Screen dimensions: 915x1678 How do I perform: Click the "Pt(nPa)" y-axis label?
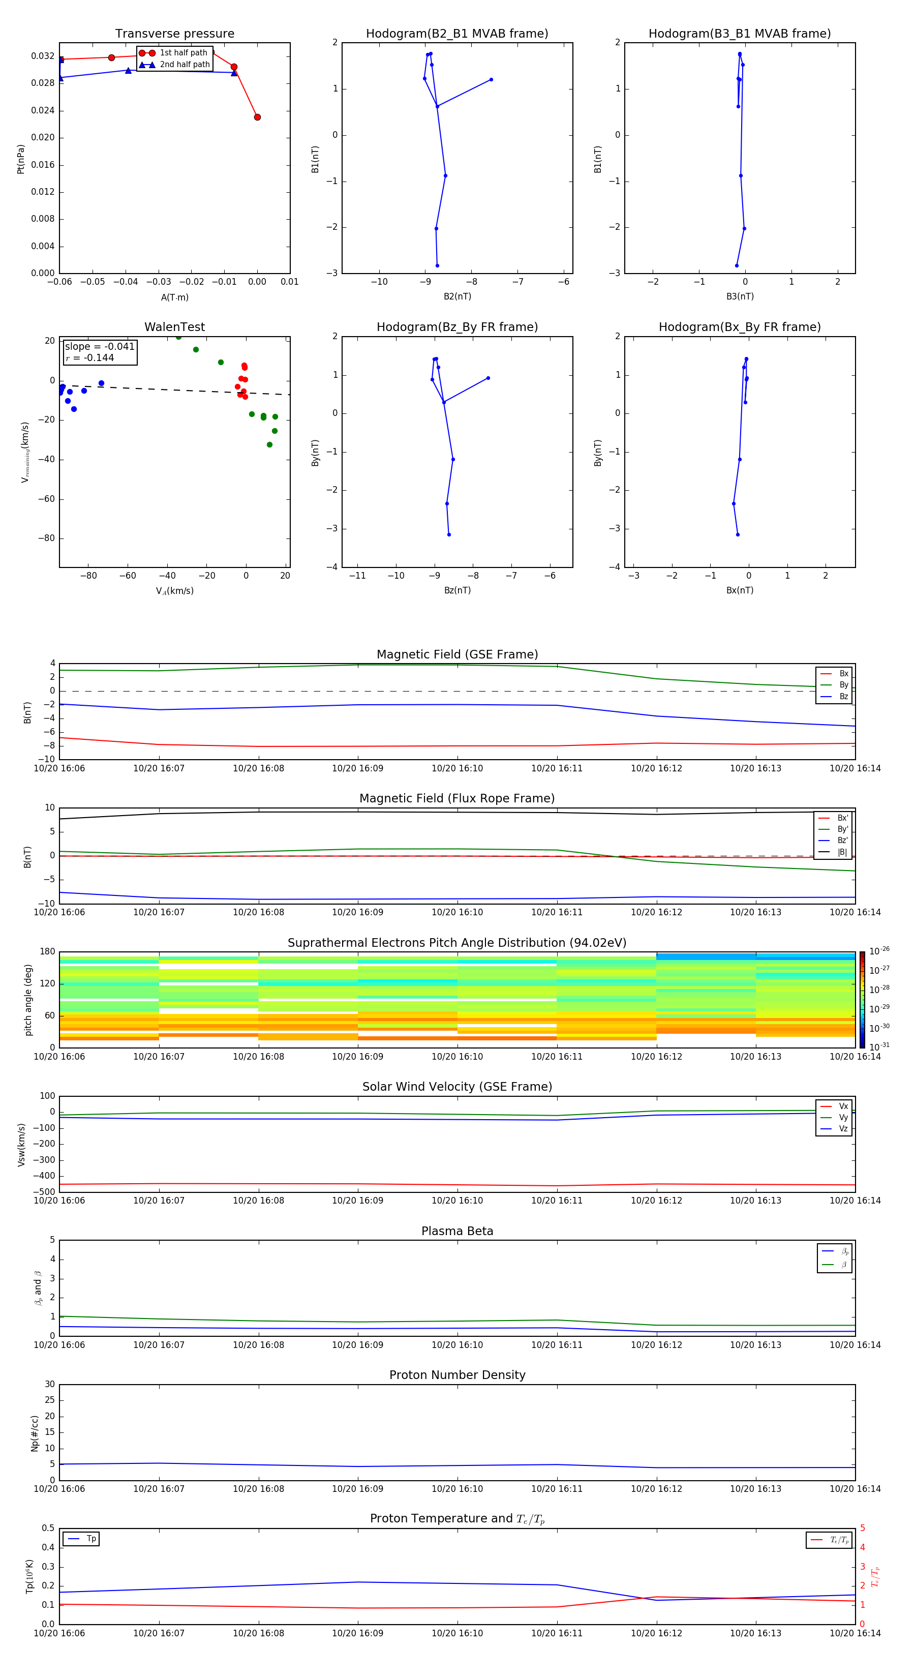(x=20, y=159)
